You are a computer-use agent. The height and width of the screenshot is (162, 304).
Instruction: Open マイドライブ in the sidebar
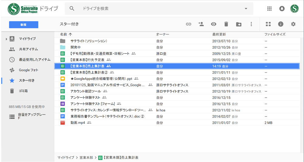[x=27, y=39]
